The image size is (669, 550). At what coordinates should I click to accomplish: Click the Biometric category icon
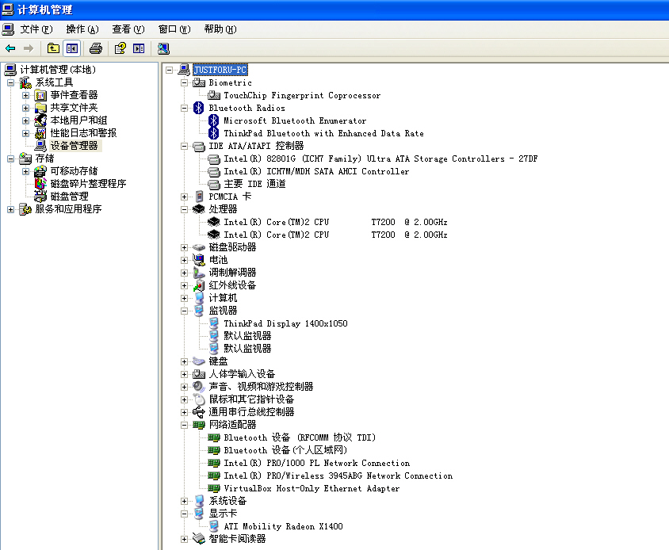click(199, 82)
